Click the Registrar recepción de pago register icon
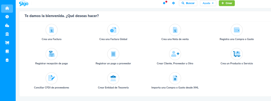The image size is (271, 101). click(x=52, y=54)
